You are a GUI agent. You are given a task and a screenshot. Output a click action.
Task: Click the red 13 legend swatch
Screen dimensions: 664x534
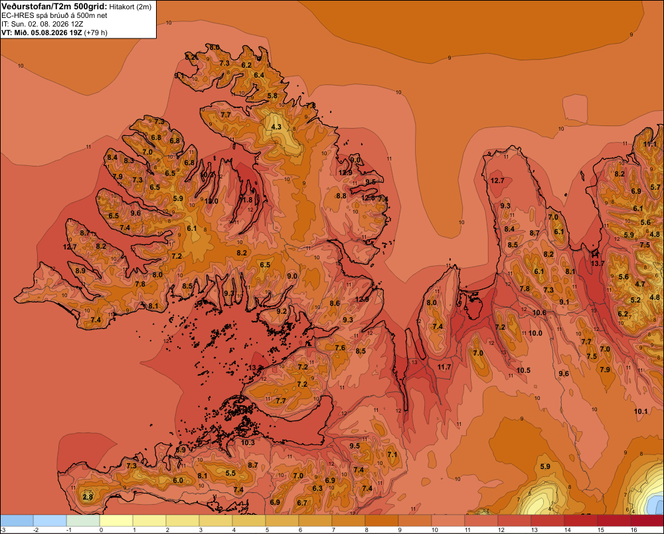[548, 521]
